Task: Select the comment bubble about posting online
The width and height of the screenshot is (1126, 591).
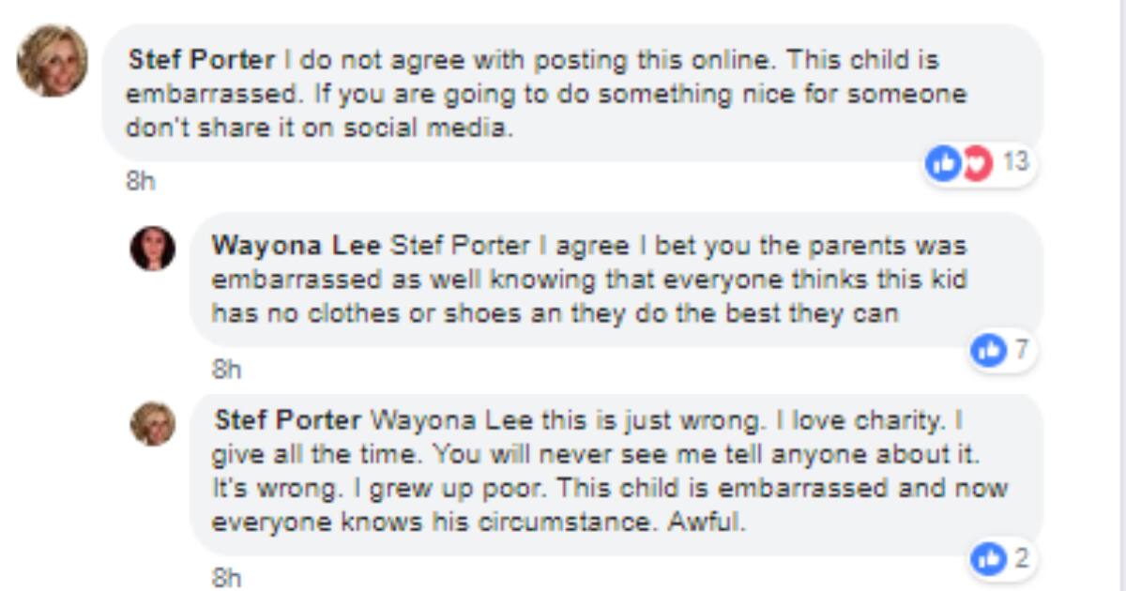Action: pyautogui.click(x=572, y=94)
